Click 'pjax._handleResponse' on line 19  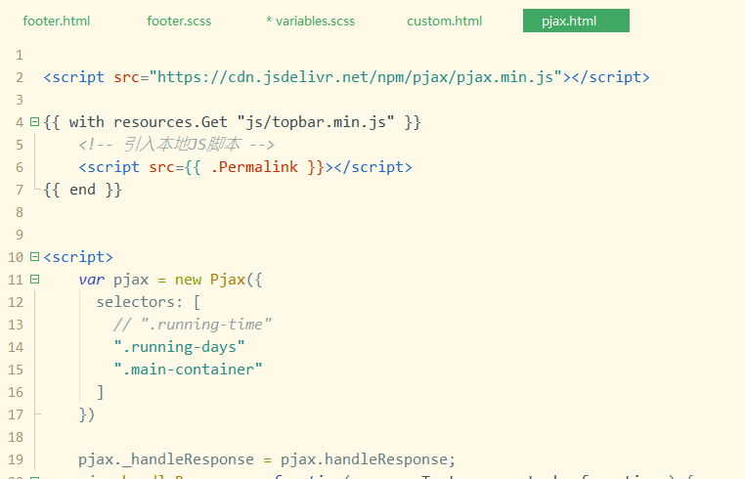point(166,459)
